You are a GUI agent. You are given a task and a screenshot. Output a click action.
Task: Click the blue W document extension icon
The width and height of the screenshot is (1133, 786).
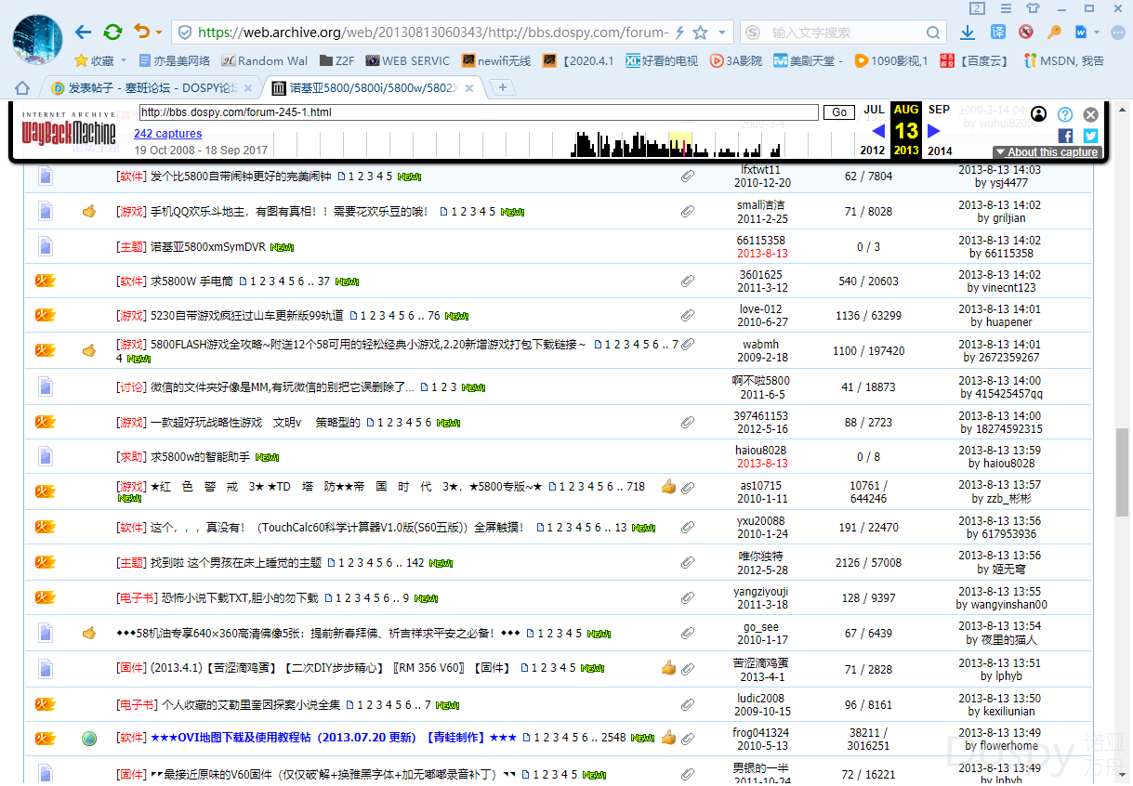(1081, 33)
